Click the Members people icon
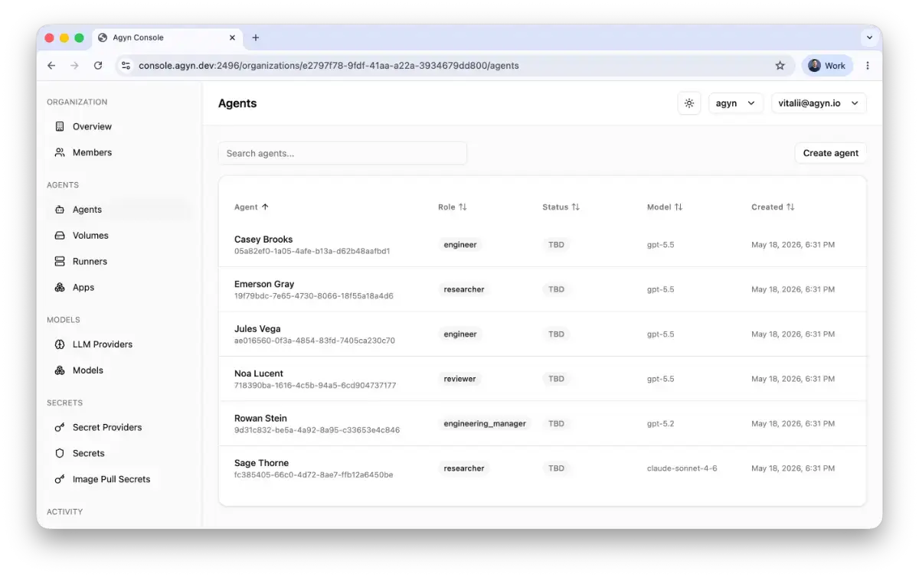Screen dimensions: 919x577 [60, 152]
